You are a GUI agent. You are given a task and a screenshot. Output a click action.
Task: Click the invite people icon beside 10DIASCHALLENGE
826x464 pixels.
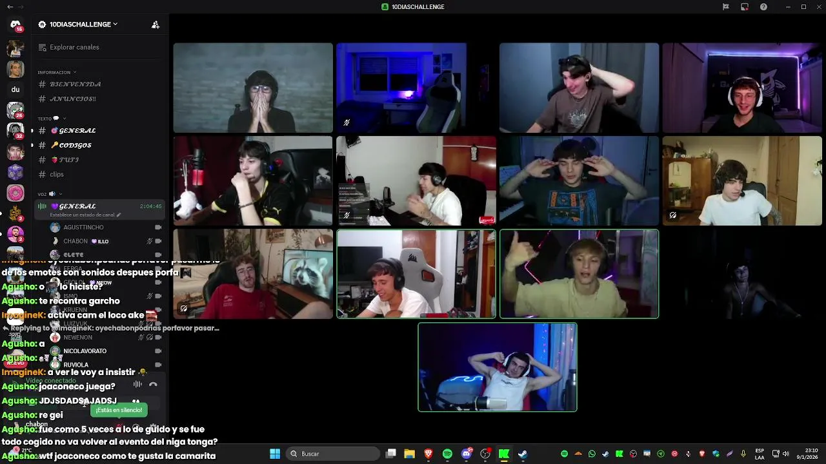[x=156, y=24]
